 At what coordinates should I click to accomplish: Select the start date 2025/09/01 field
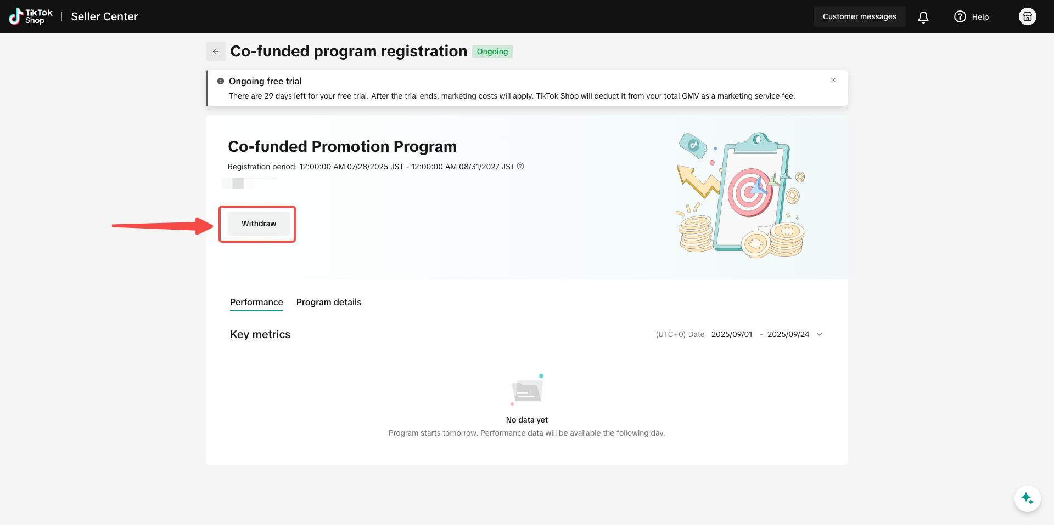click(732, 334)
